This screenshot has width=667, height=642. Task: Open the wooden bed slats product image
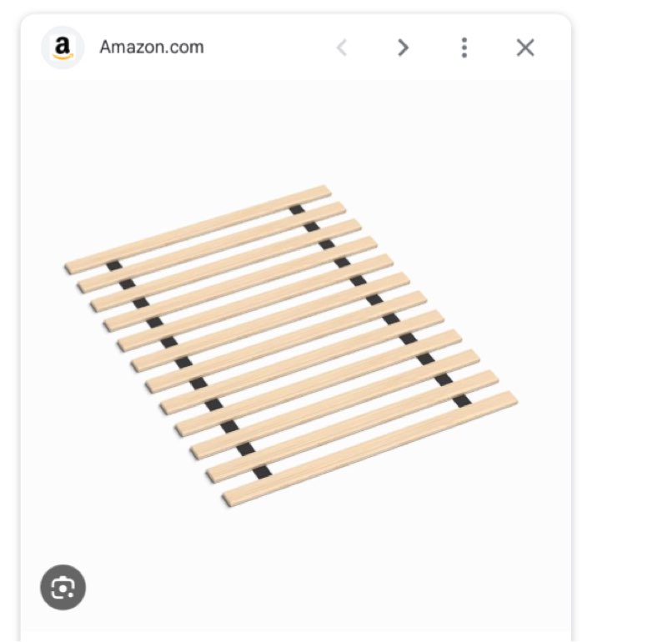click(291, 346)
